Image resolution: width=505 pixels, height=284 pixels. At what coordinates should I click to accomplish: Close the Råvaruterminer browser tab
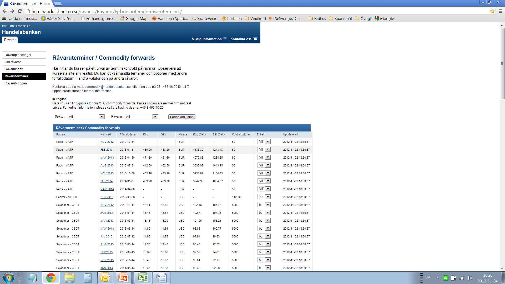click(49, 4)
